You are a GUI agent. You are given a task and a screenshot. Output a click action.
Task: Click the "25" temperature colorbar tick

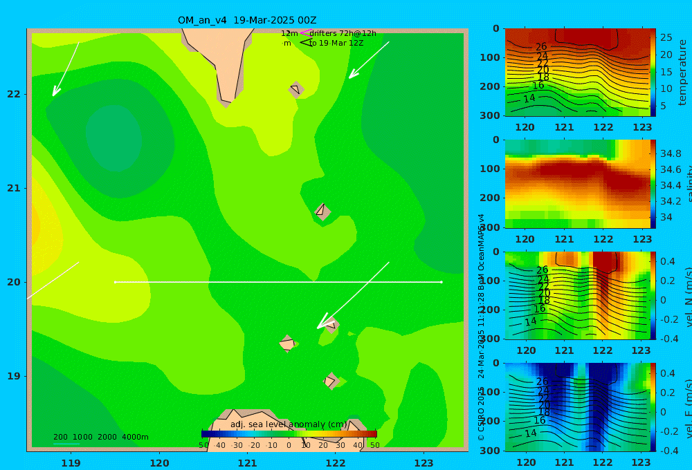point(666,38)
